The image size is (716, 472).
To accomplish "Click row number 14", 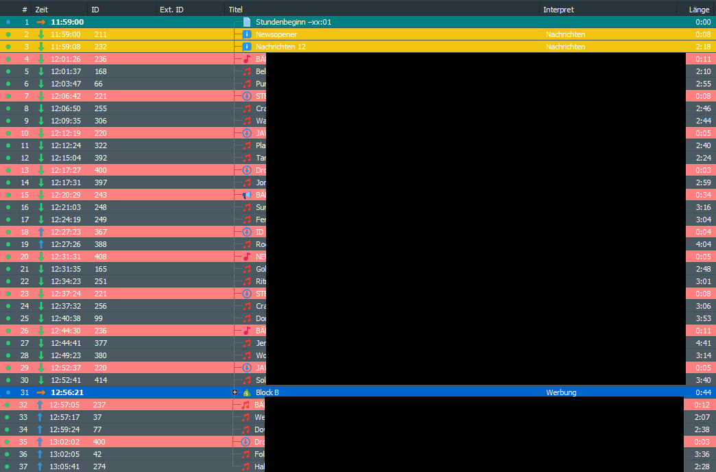I will click(25, 182).
